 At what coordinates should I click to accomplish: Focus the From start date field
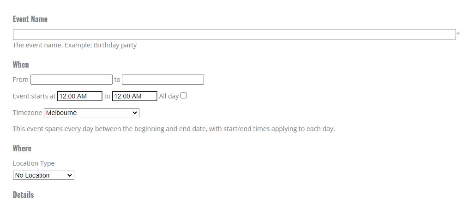(72, 80)
